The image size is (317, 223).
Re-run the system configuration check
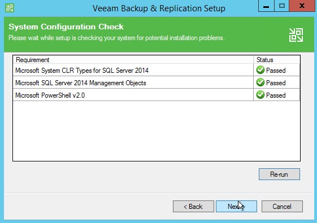pos(279,174)
